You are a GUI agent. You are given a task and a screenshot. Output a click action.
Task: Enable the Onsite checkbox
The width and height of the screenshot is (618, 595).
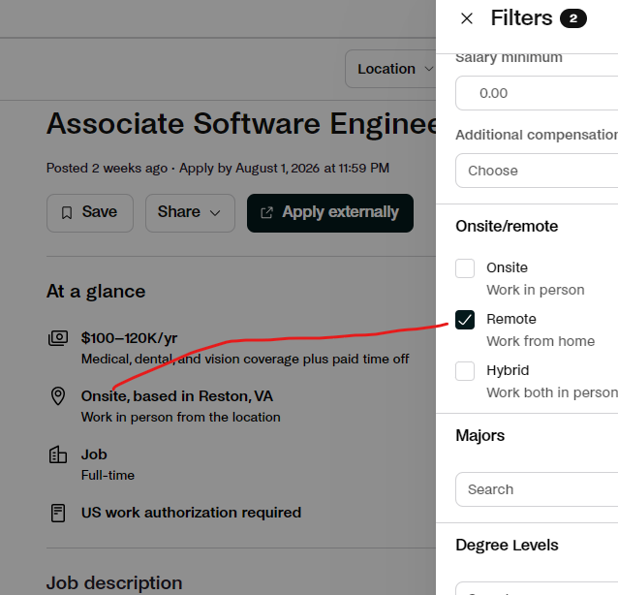click(x=465, y=268)
